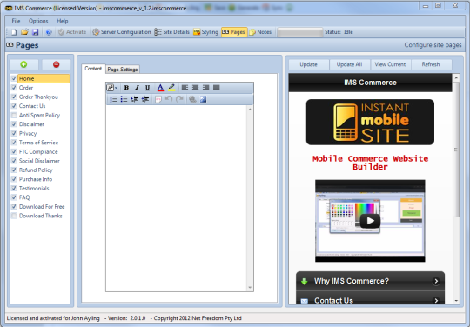
Task: Click inside the content editor text area
Action: [177, 198]
